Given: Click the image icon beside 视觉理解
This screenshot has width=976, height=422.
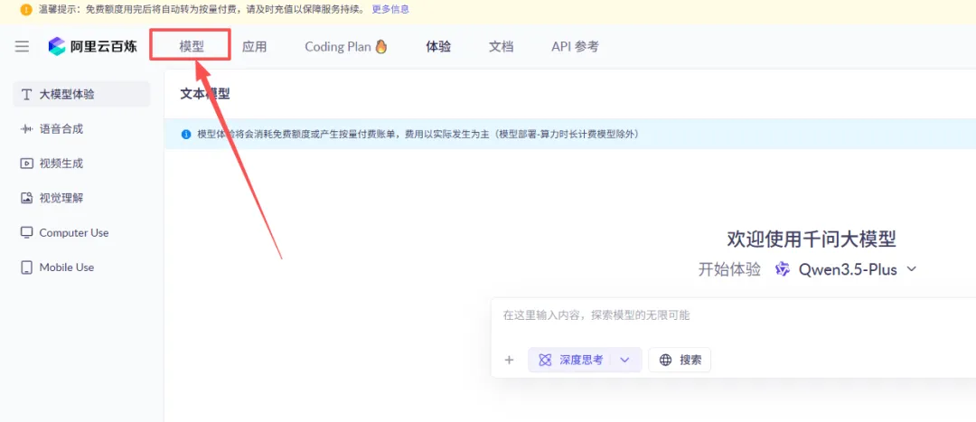Looking at the screenshot, I should coord(26,198).
